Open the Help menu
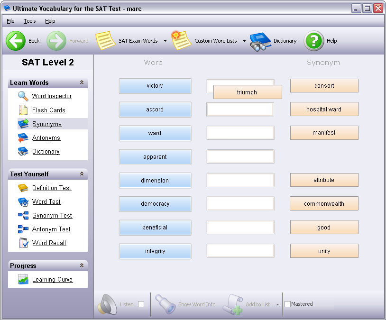Screen dimensions: 386x320 pos(50,21)
